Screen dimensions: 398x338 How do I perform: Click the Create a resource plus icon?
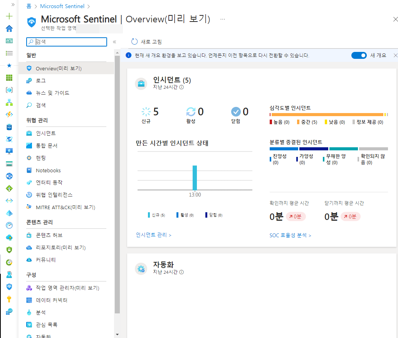pyautogui.click(x=9, y=16)
